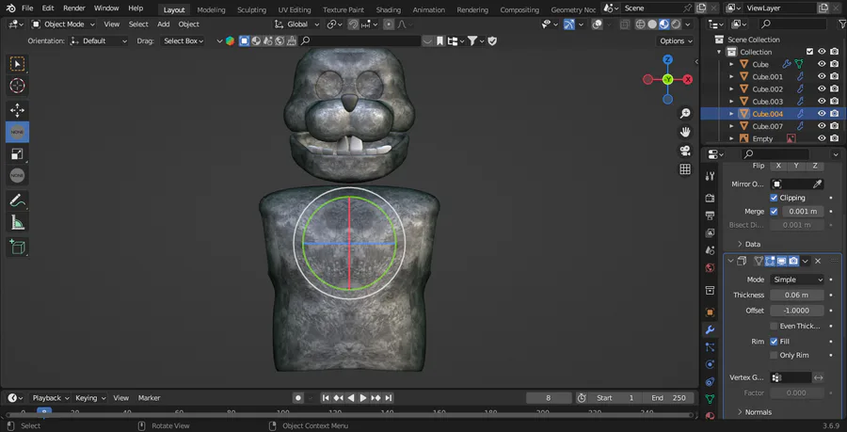This screenshot has width=847, height=432.
Task: Click the red X axis gizmo
Action: click(688, 79)
